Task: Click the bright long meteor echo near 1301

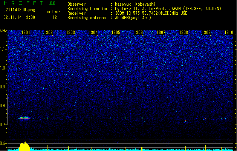Action: [25, 118]
